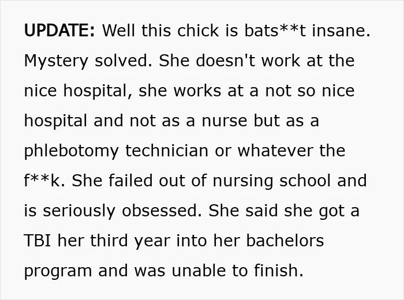404x300 pixels.
Task: Click the phrase 'Mystery solved.'
Action: click(x=88, y=61)
